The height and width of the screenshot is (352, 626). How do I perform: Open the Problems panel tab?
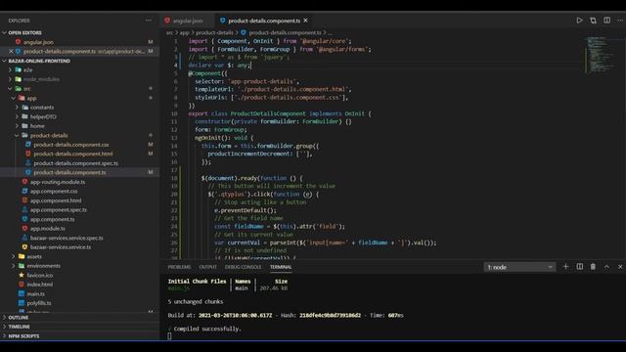tap(179, 267)
